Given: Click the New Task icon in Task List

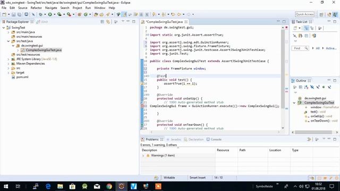Looking at the screenshot, I should pos(295,28).
